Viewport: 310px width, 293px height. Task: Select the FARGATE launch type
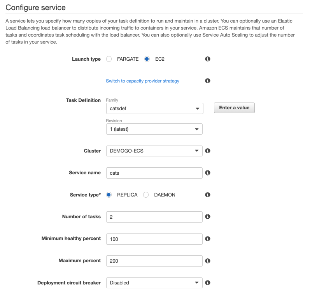tap(109, 59)
